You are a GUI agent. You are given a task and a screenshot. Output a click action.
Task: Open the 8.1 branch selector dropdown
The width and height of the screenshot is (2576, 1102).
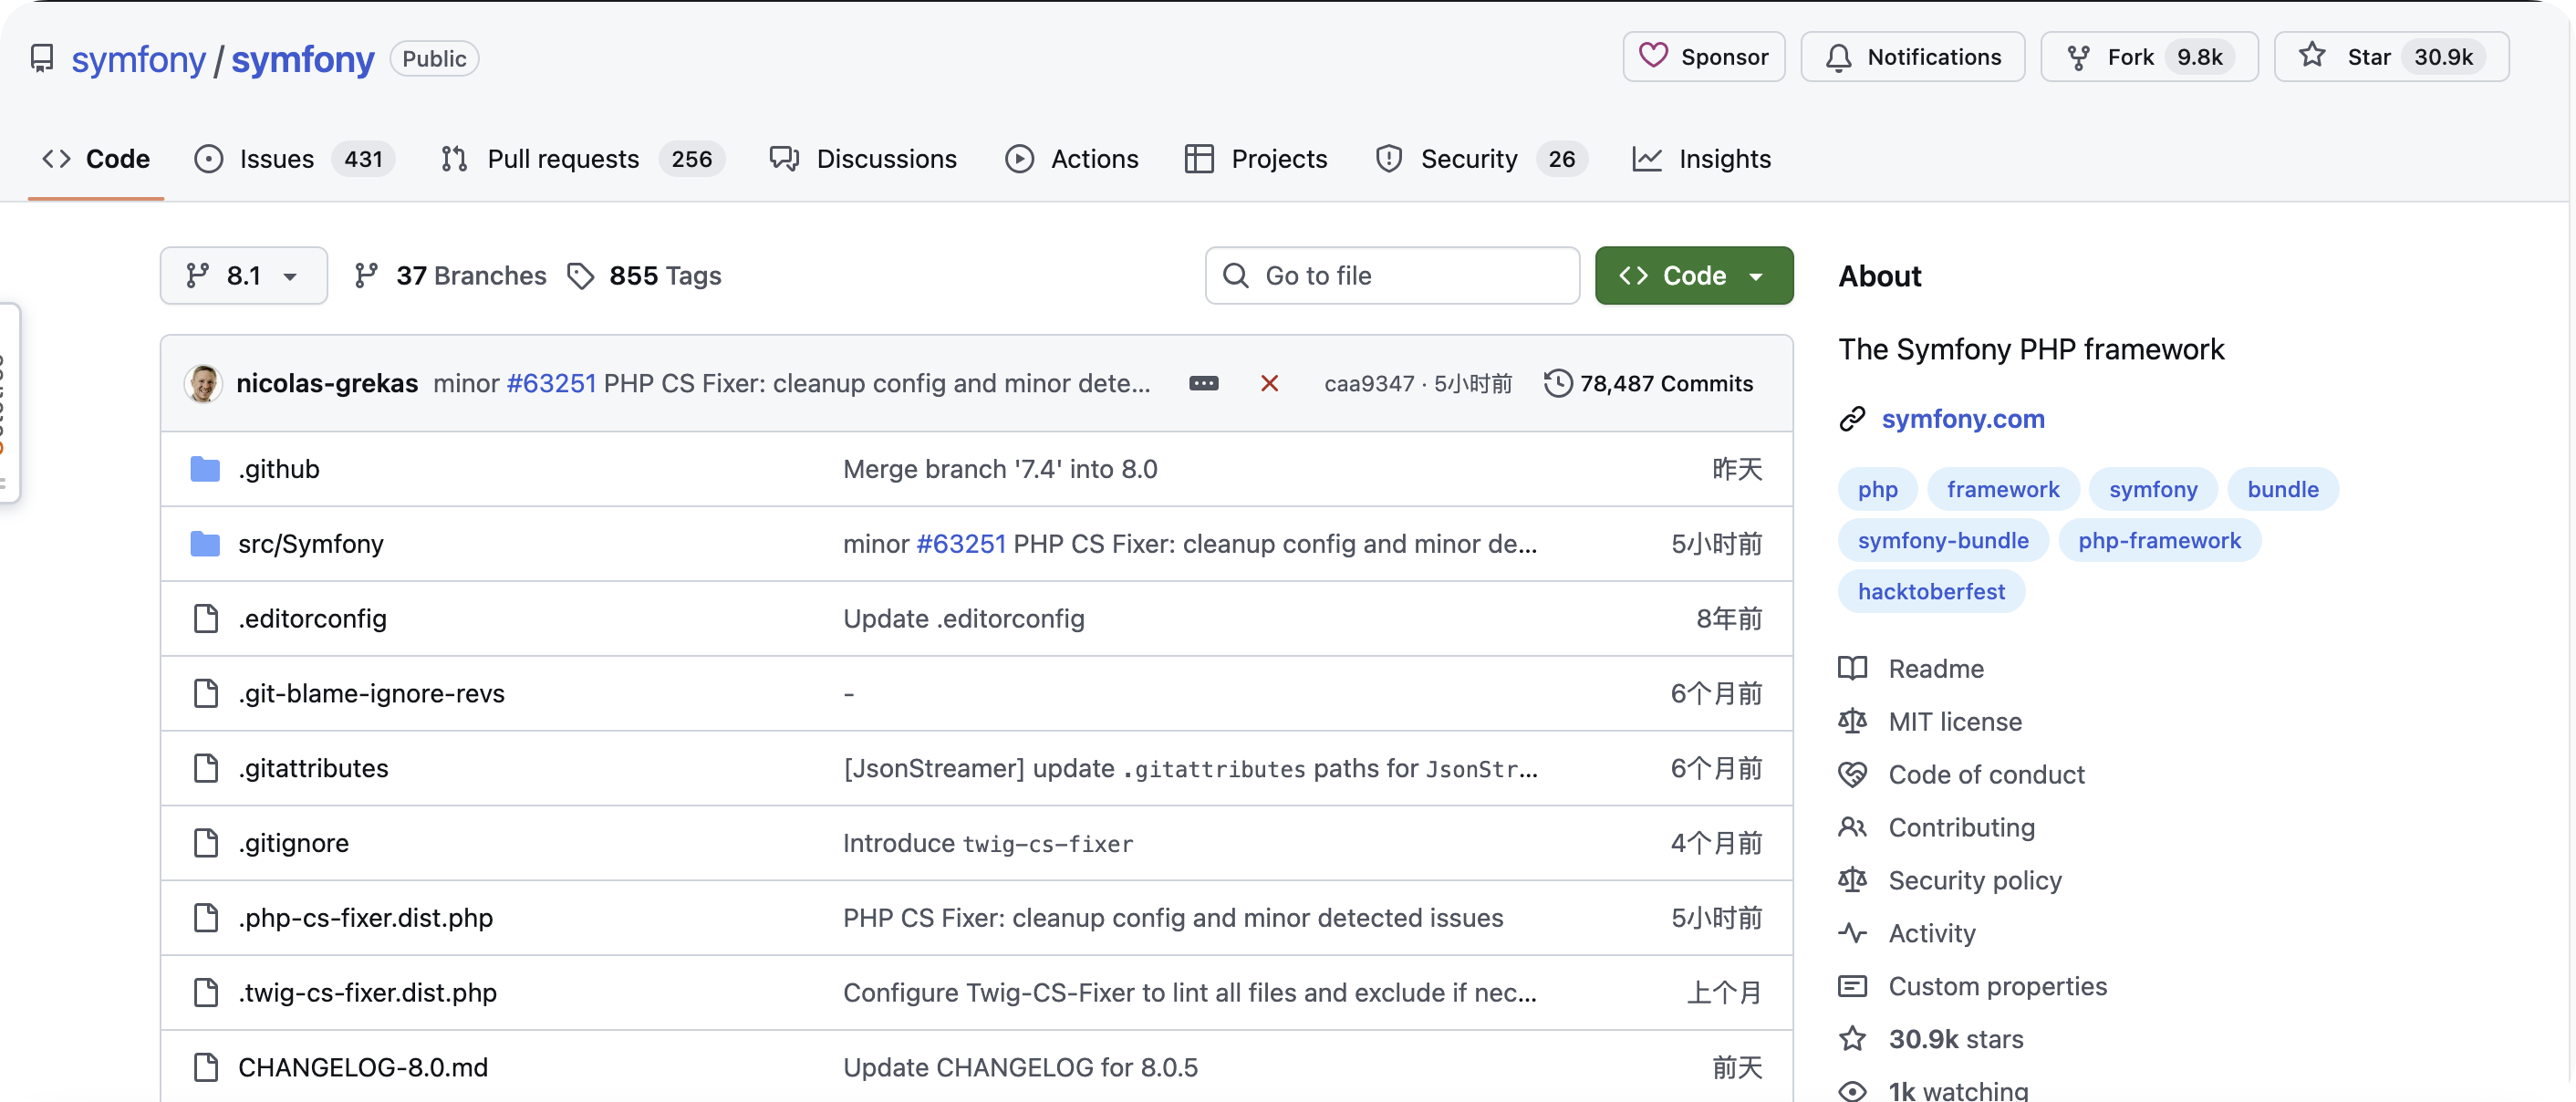[243, 275]
